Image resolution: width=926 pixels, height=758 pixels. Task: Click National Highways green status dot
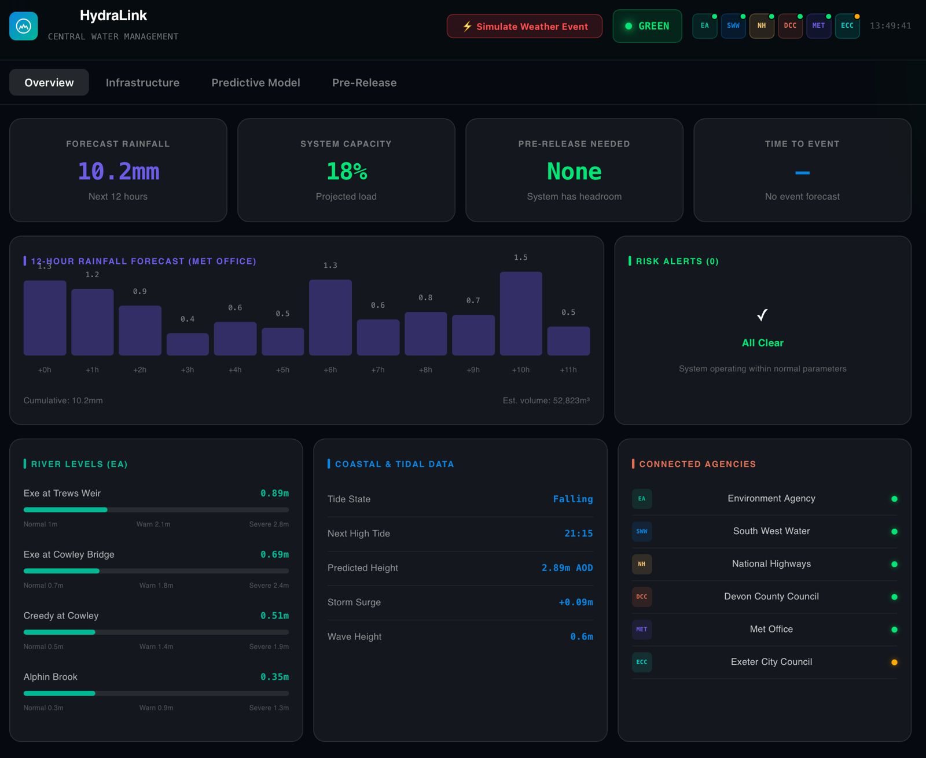coord(894,564)
